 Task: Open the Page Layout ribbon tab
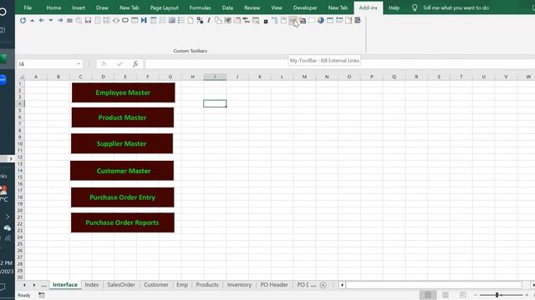coord(164,7)
